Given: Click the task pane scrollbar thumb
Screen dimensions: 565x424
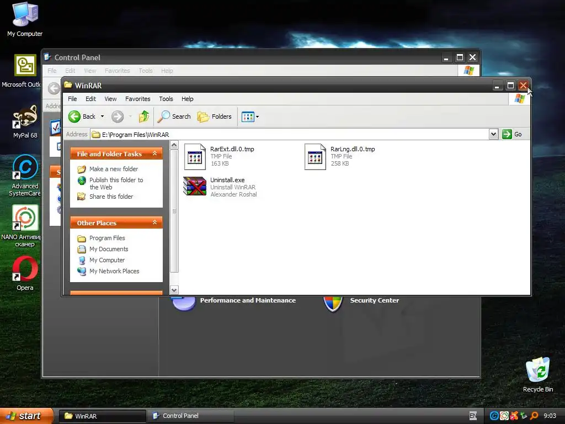Looking at the screenshot, I should (174, 211).
